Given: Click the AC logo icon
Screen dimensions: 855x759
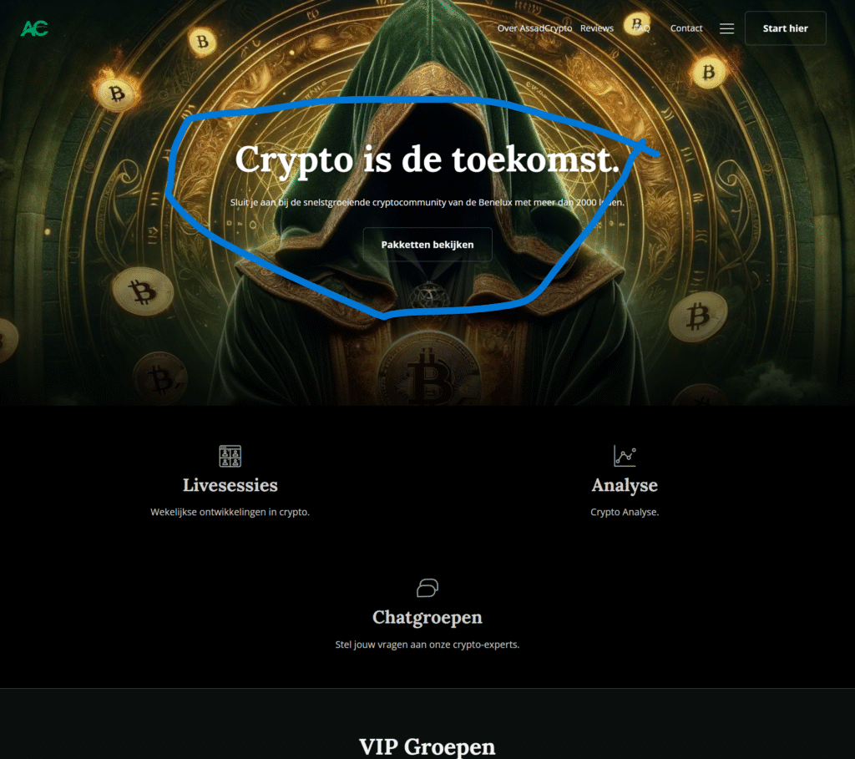Looking at the screenshot, I should click(x=34, y=28).
